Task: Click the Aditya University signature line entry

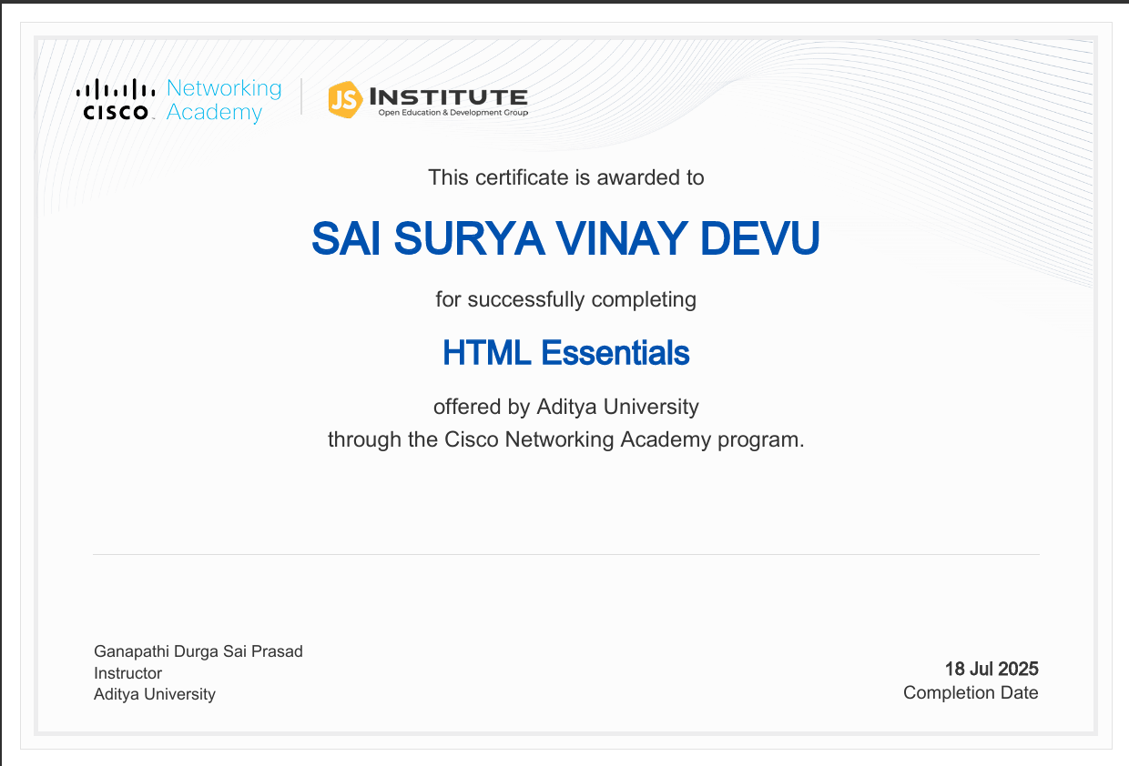Action: click(x=154, y=694)
